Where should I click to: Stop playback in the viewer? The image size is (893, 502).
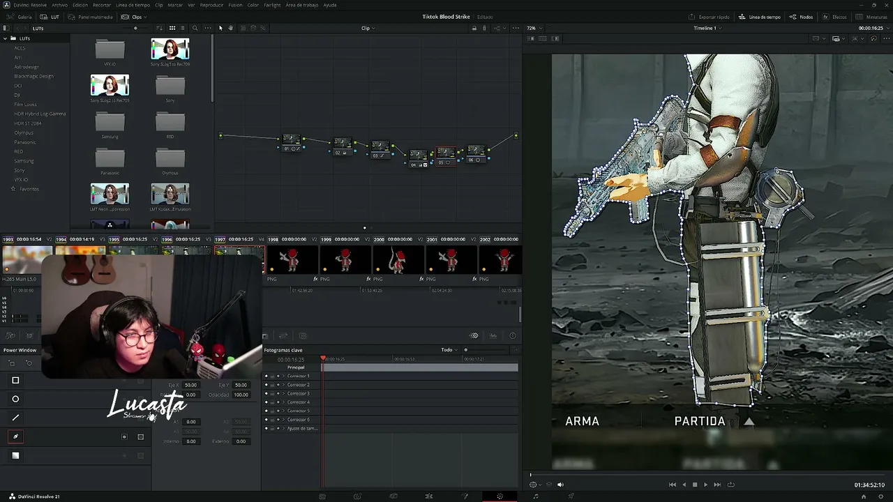(694, 485)
